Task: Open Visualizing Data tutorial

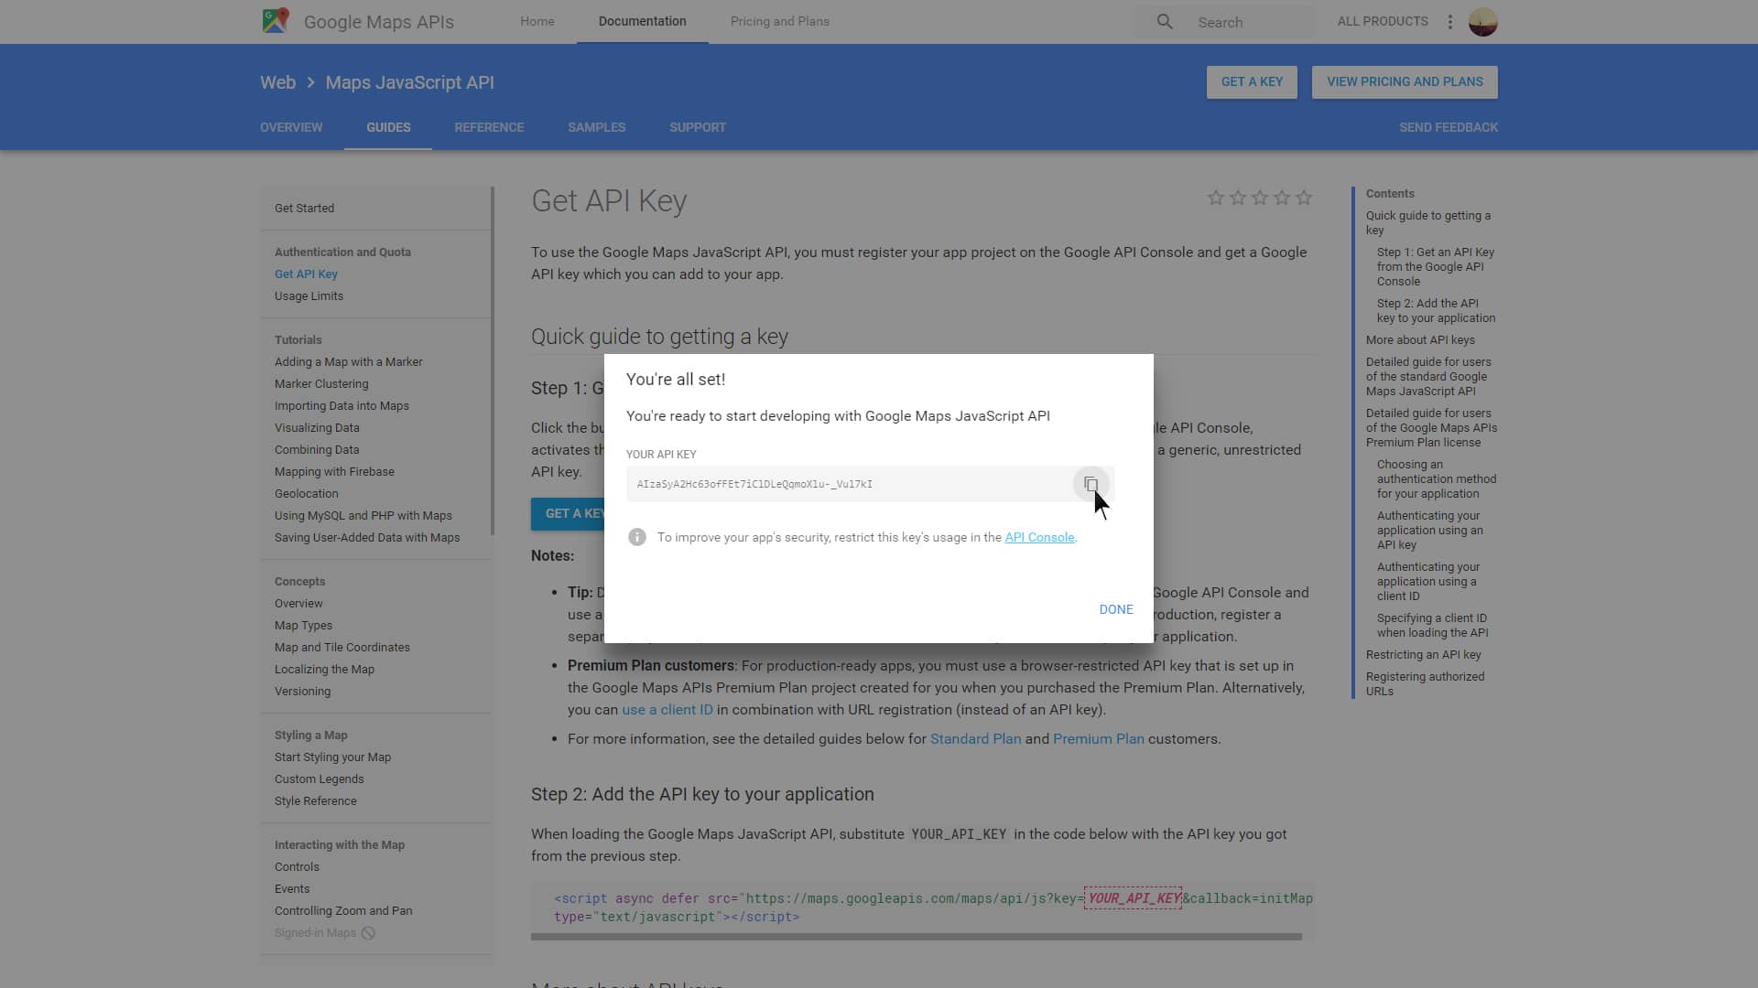Action: [x=317, y=428]
